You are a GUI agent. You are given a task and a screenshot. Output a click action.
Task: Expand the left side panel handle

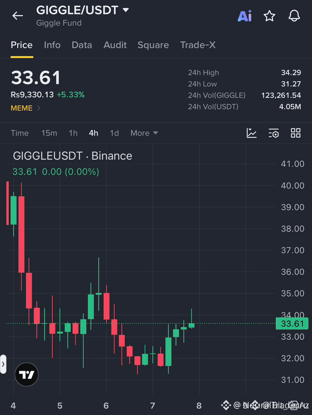(3, 364)
